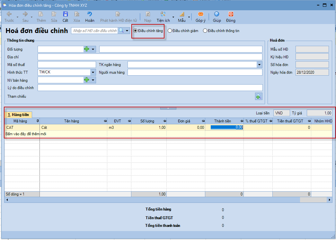This screenshot has width=336, height=240.
Task: Click the Người mua hàng input field
Action: click(195, 72)
